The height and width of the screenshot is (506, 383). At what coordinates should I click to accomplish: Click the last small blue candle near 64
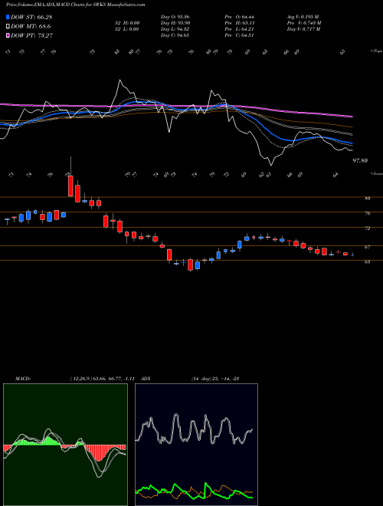352,255
